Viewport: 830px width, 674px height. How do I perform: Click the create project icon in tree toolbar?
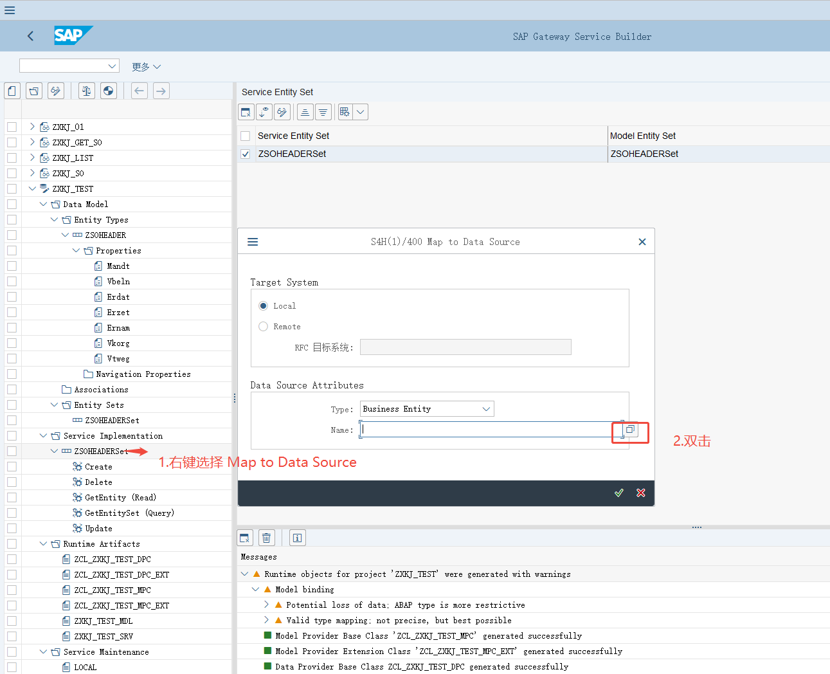pos(12,91)
